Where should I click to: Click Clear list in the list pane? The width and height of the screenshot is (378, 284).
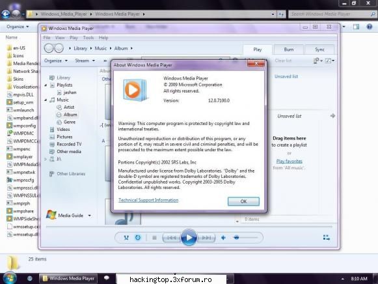point(283,61)
